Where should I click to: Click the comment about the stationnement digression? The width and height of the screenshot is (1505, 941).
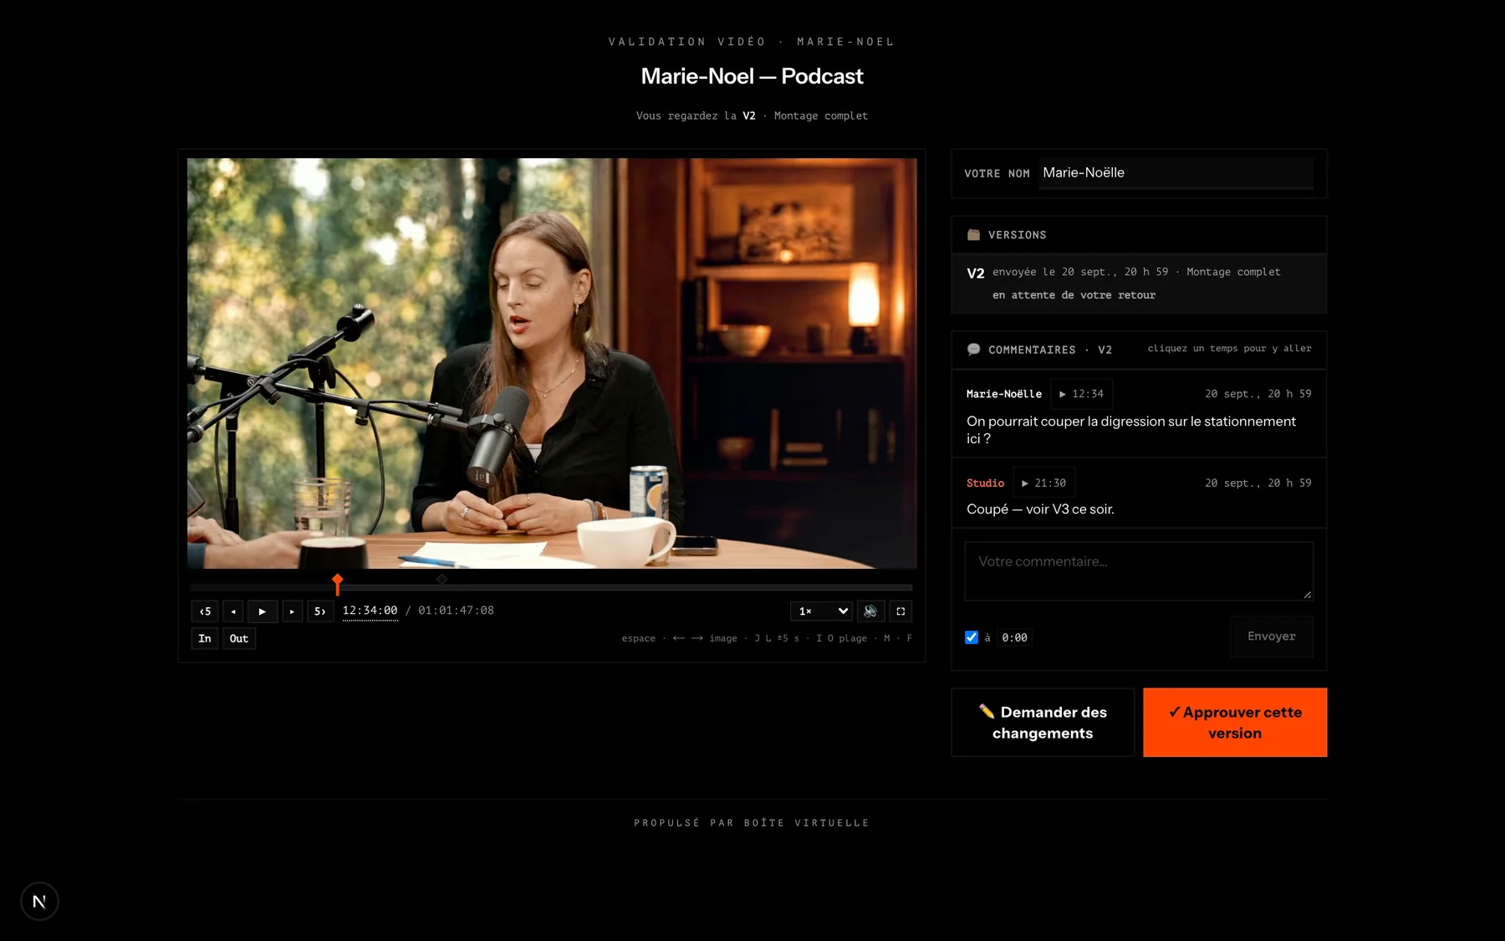pyautogui.click(x=1131, y=430)
